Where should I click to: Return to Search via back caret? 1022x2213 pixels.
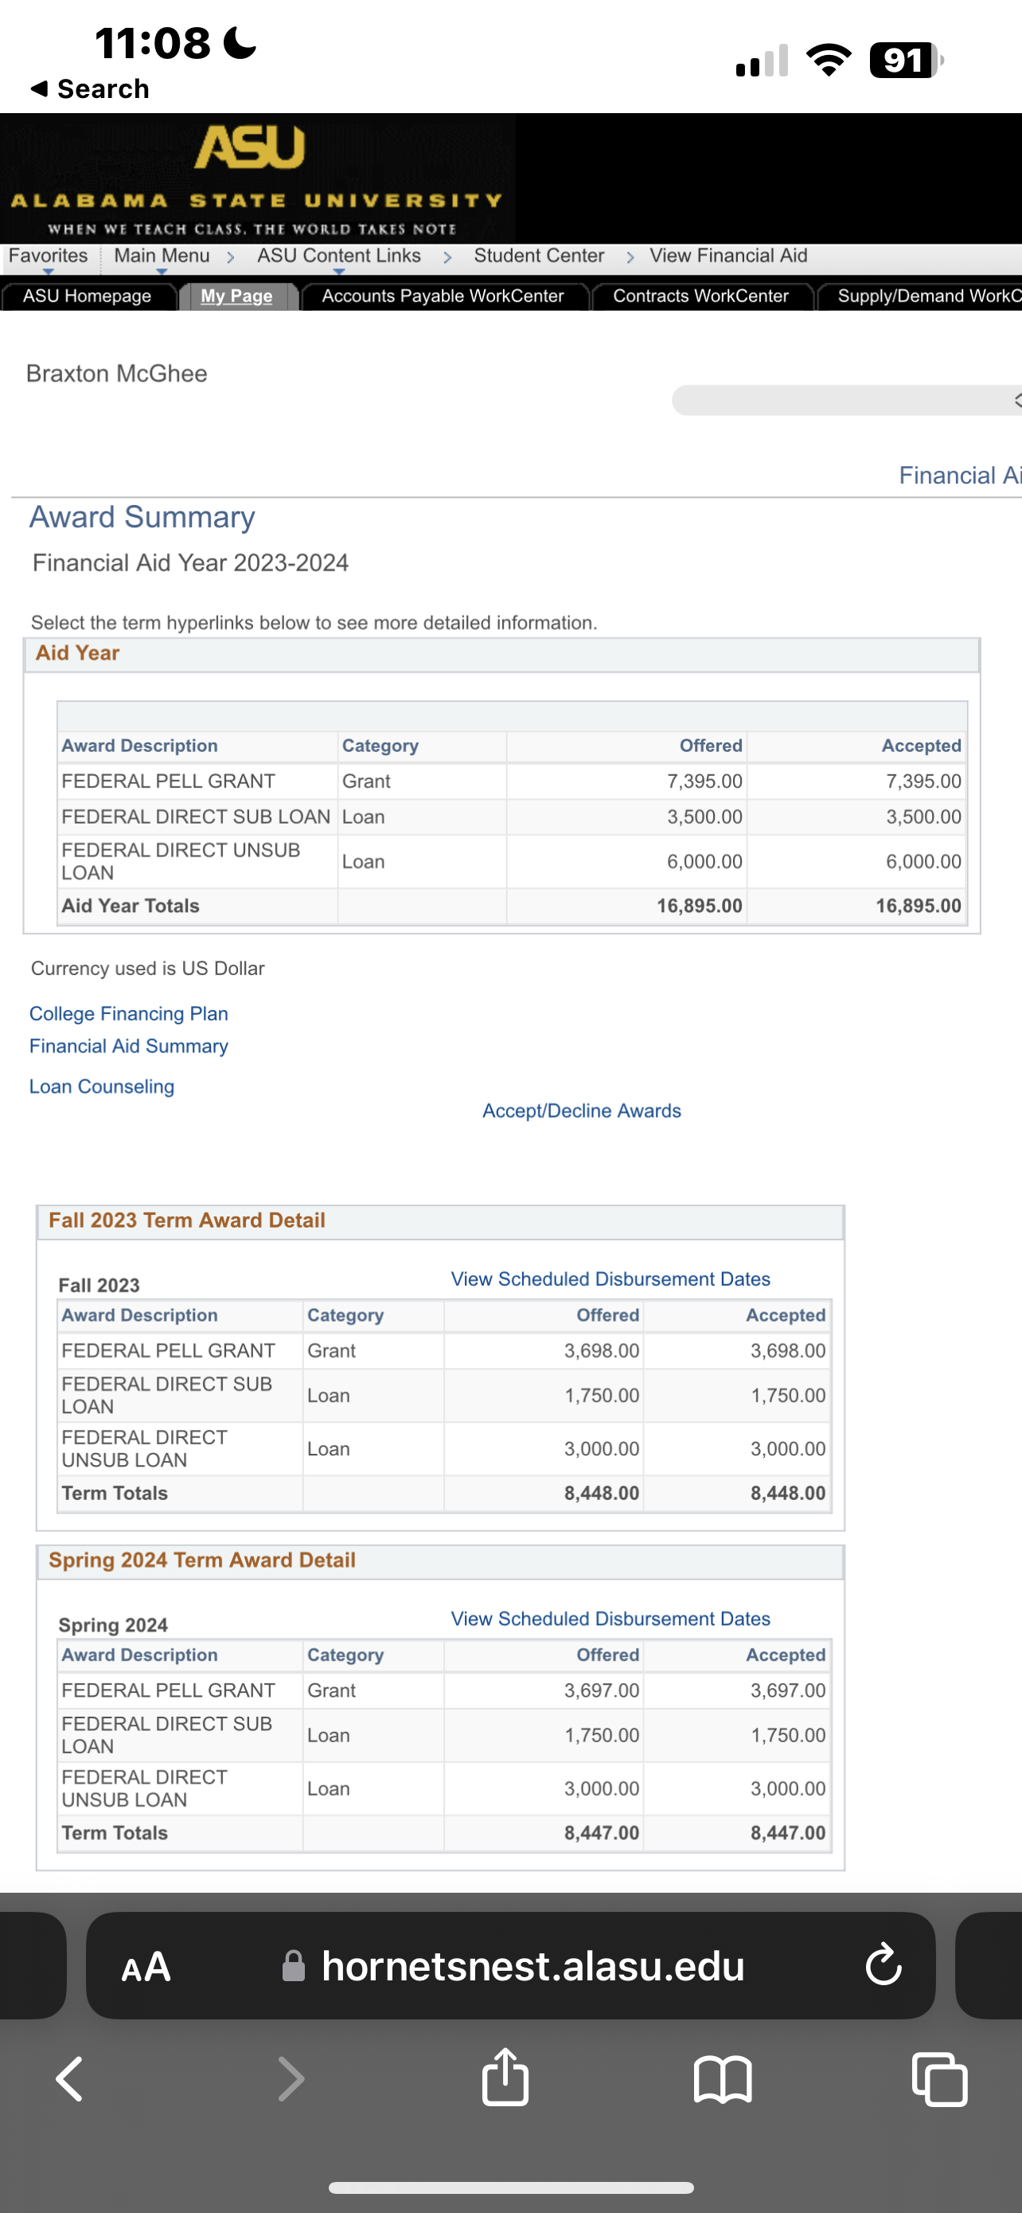(89, 88)
